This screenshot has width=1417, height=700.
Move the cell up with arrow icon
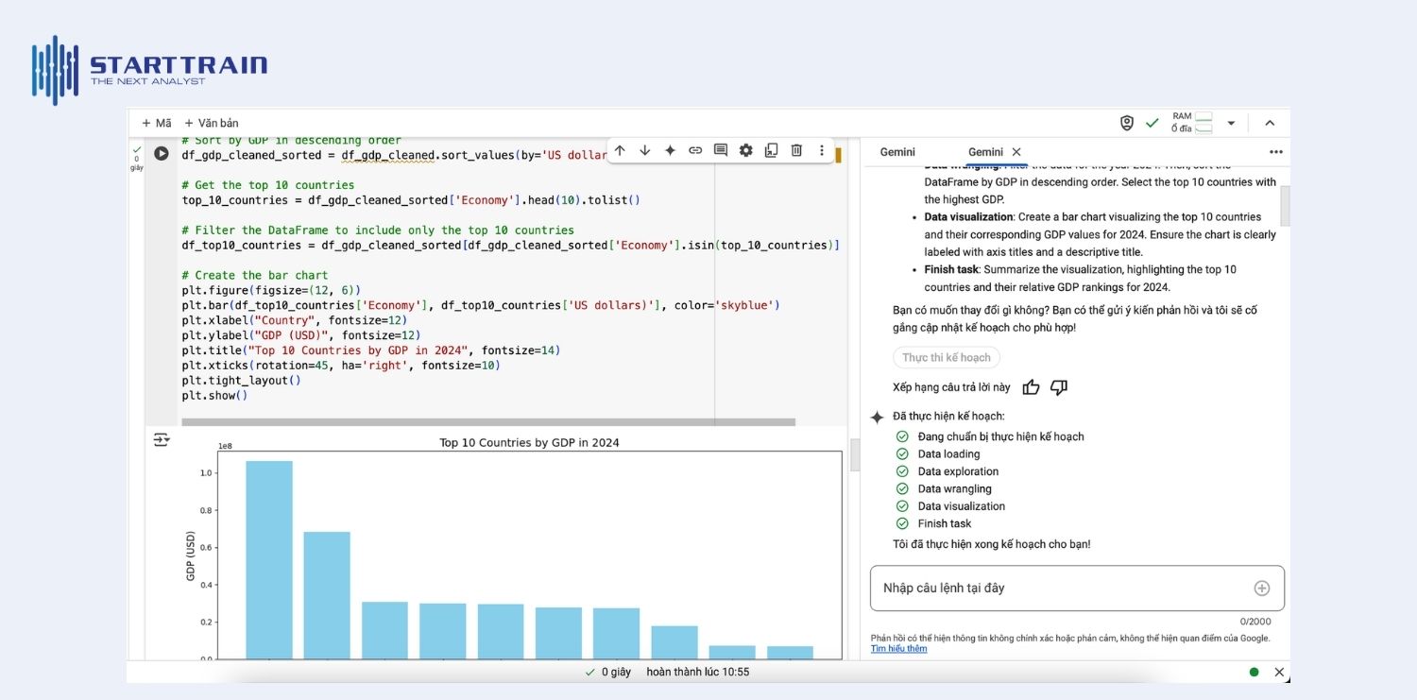[x=620, y=150]
